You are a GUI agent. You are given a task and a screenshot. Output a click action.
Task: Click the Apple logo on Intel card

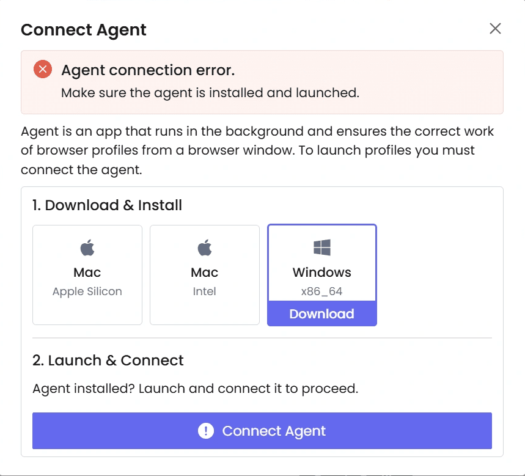pos(205,247)
